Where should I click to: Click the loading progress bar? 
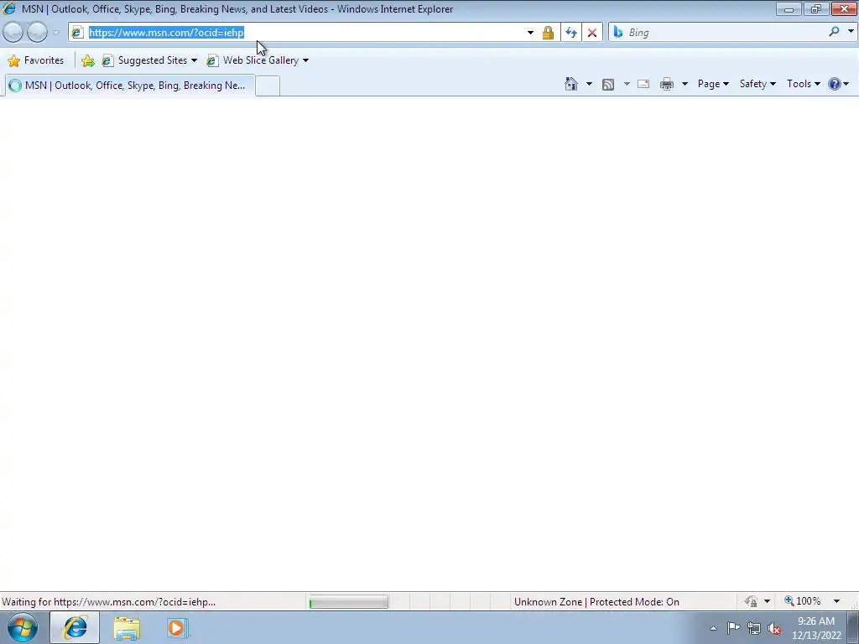click(348, 602)
